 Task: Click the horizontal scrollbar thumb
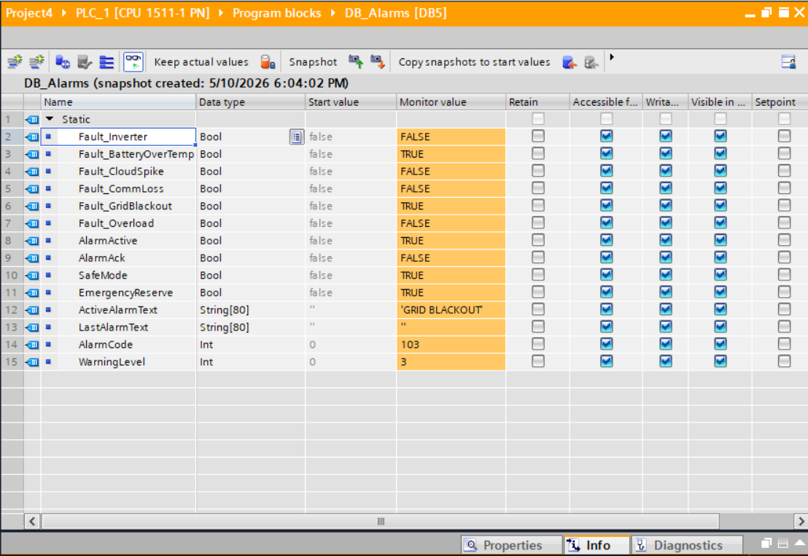[380, 521]
